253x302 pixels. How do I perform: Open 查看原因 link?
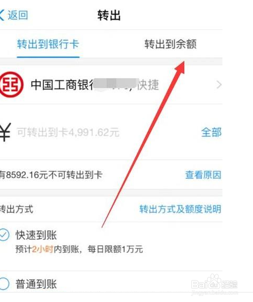pyautogui.click(x=203, y=175)
